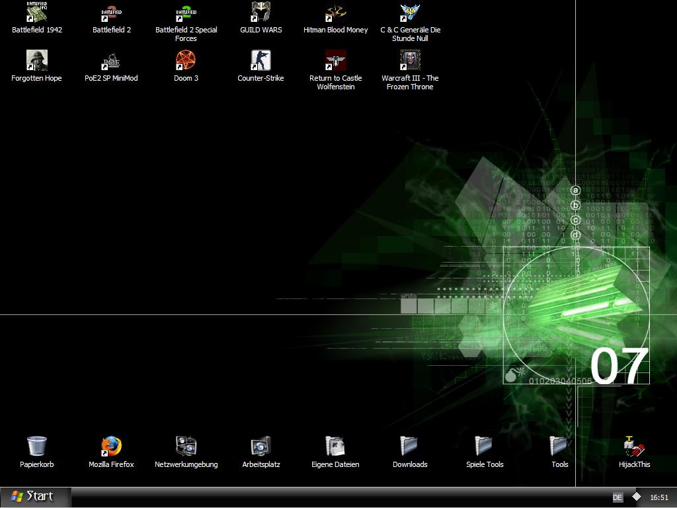
Task: Click the Forgotten Hope soldier icon
Action: tap(37, 60)
